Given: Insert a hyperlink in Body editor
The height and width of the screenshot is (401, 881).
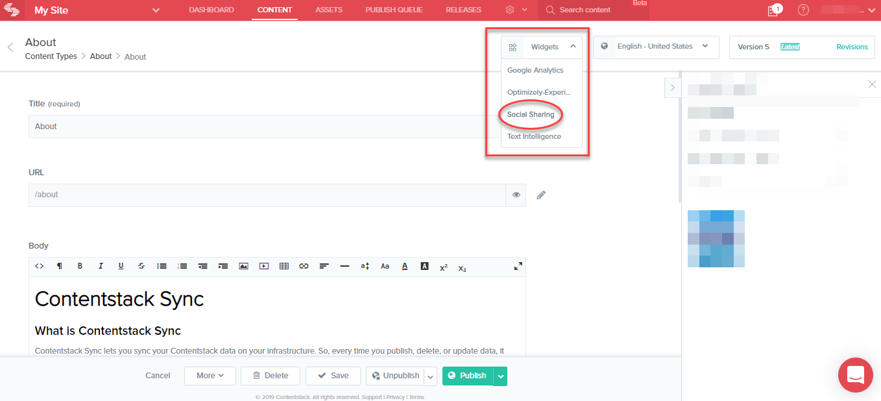Looking at the screenshot, I should click(x=304, y=266).
